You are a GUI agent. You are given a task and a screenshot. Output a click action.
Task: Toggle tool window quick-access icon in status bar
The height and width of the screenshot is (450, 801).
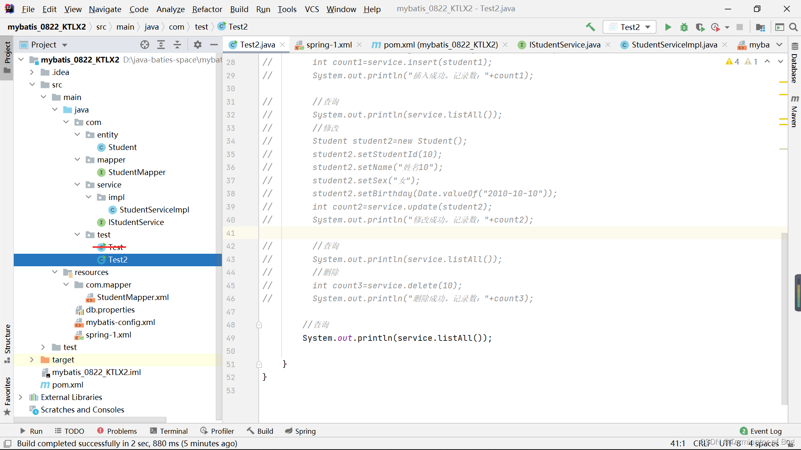(x=8, y=443)
